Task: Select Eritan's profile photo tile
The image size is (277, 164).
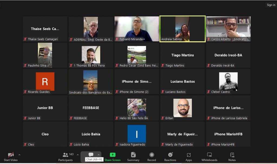Action: [x=183, y=108]
